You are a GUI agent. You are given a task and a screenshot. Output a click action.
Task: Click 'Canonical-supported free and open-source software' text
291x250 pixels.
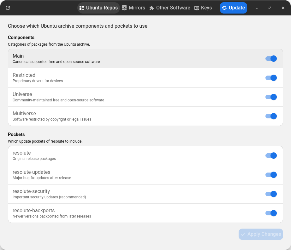click(x=56, y=62)
